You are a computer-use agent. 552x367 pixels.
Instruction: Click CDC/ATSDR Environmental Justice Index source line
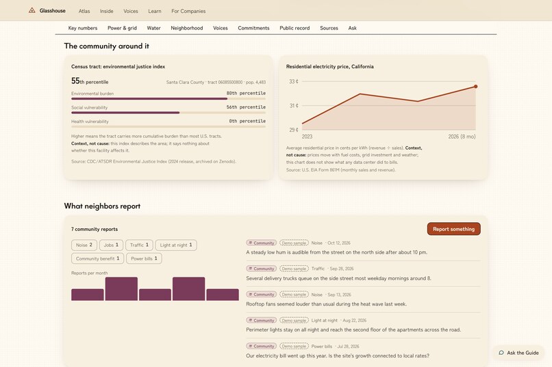pyautogui.click(x=153, y=161)
